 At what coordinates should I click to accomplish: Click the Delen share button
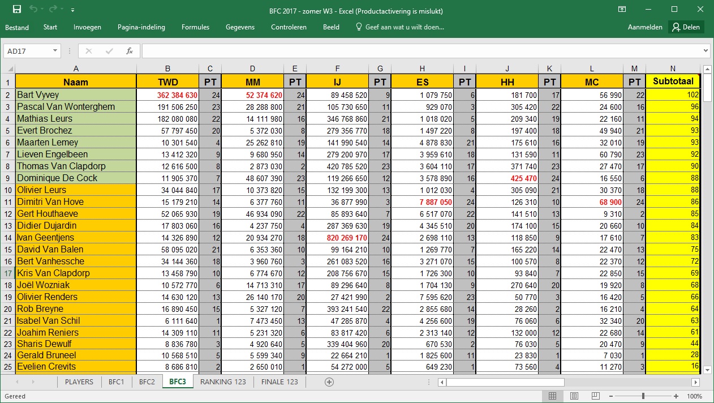(686, 27)
